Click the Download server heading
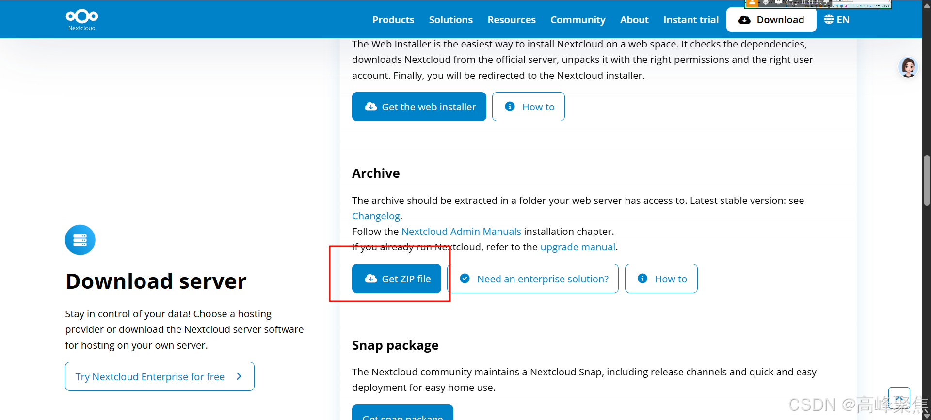 click(156, 281)
